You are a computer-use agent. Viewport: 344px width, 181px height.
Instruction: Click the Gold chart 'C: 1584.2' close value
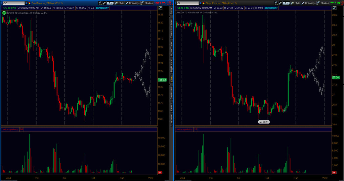pyautogui.click(x=81, y=8)
